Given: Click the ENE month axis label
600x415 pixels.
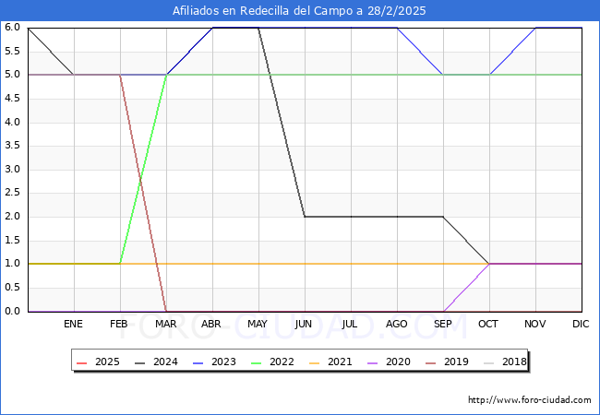Looking at the screenshot, I should pyautogui.click(x=73, y=324).
